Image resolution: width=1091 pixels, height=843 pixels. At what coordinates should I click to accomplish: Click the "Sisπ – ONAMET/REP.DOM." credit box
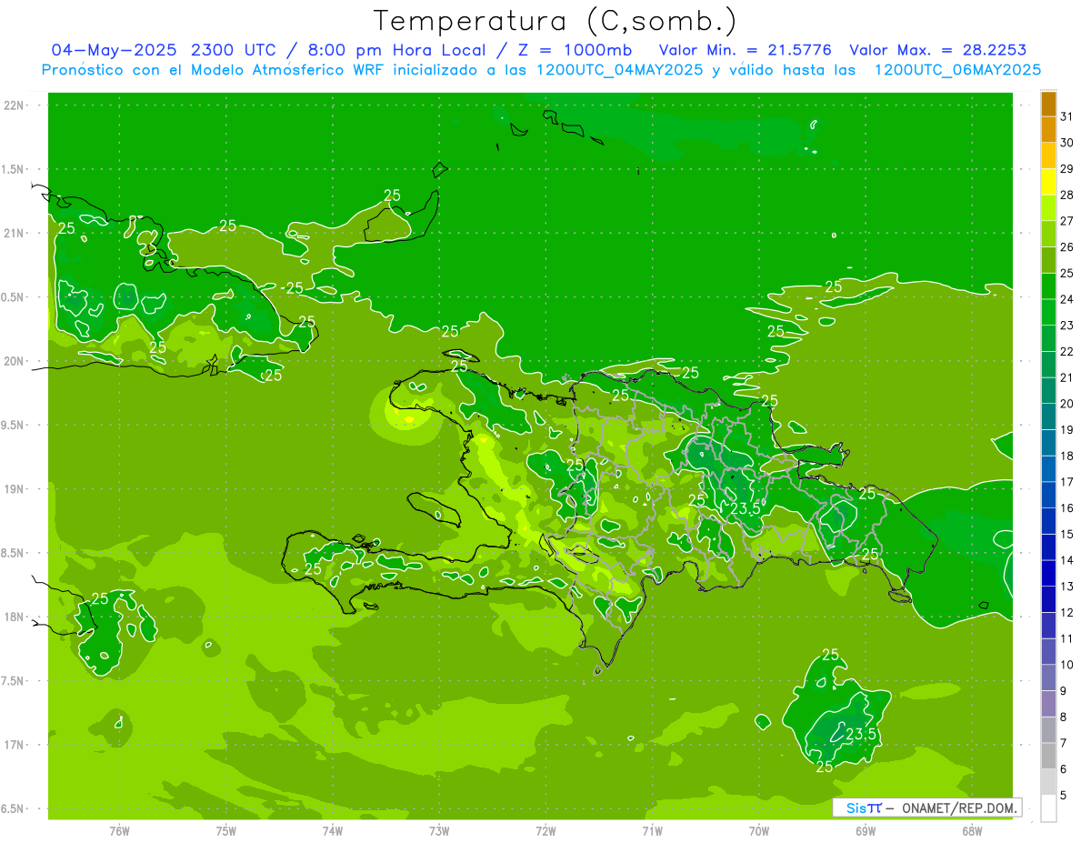pyautogui.click(x=926, y=808)
